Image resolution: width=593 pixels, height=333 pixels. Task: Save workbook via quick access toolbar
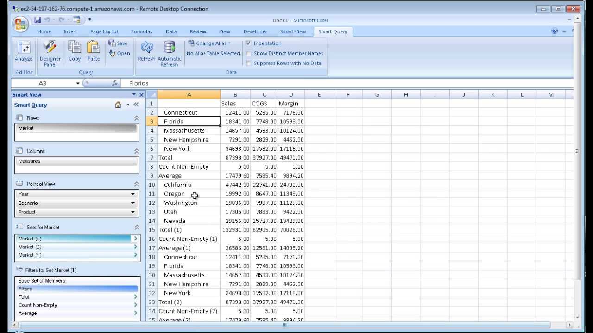[x=38, y=20]
